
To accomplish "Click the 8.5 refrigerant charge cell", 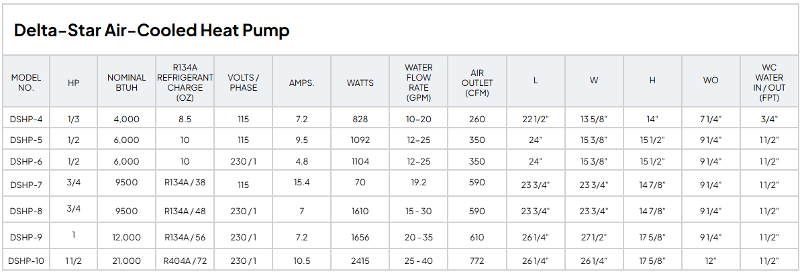I will click(185, 120).
